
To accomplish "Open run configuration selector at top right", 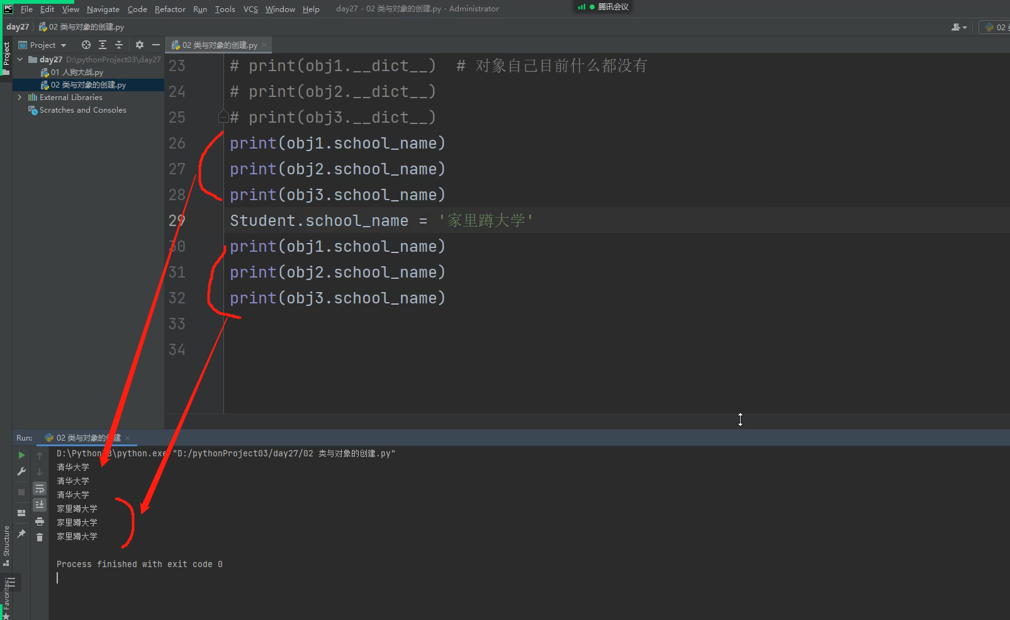I will pos(996,27).
